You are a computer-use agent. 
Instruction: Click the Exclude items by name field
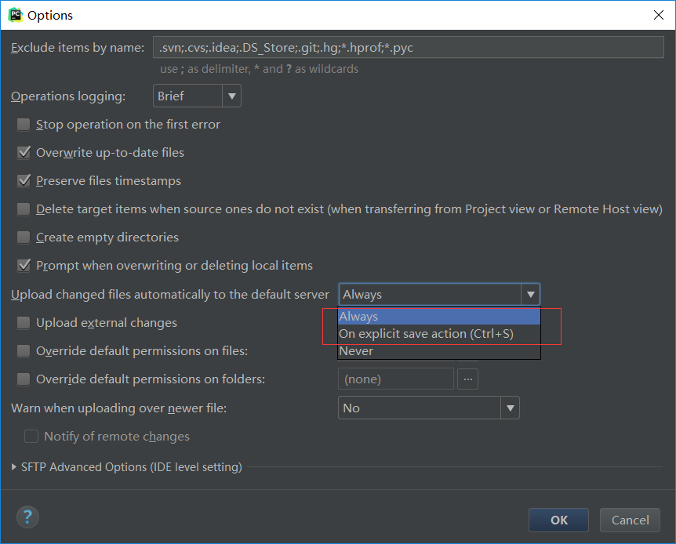tap(409, 47)
